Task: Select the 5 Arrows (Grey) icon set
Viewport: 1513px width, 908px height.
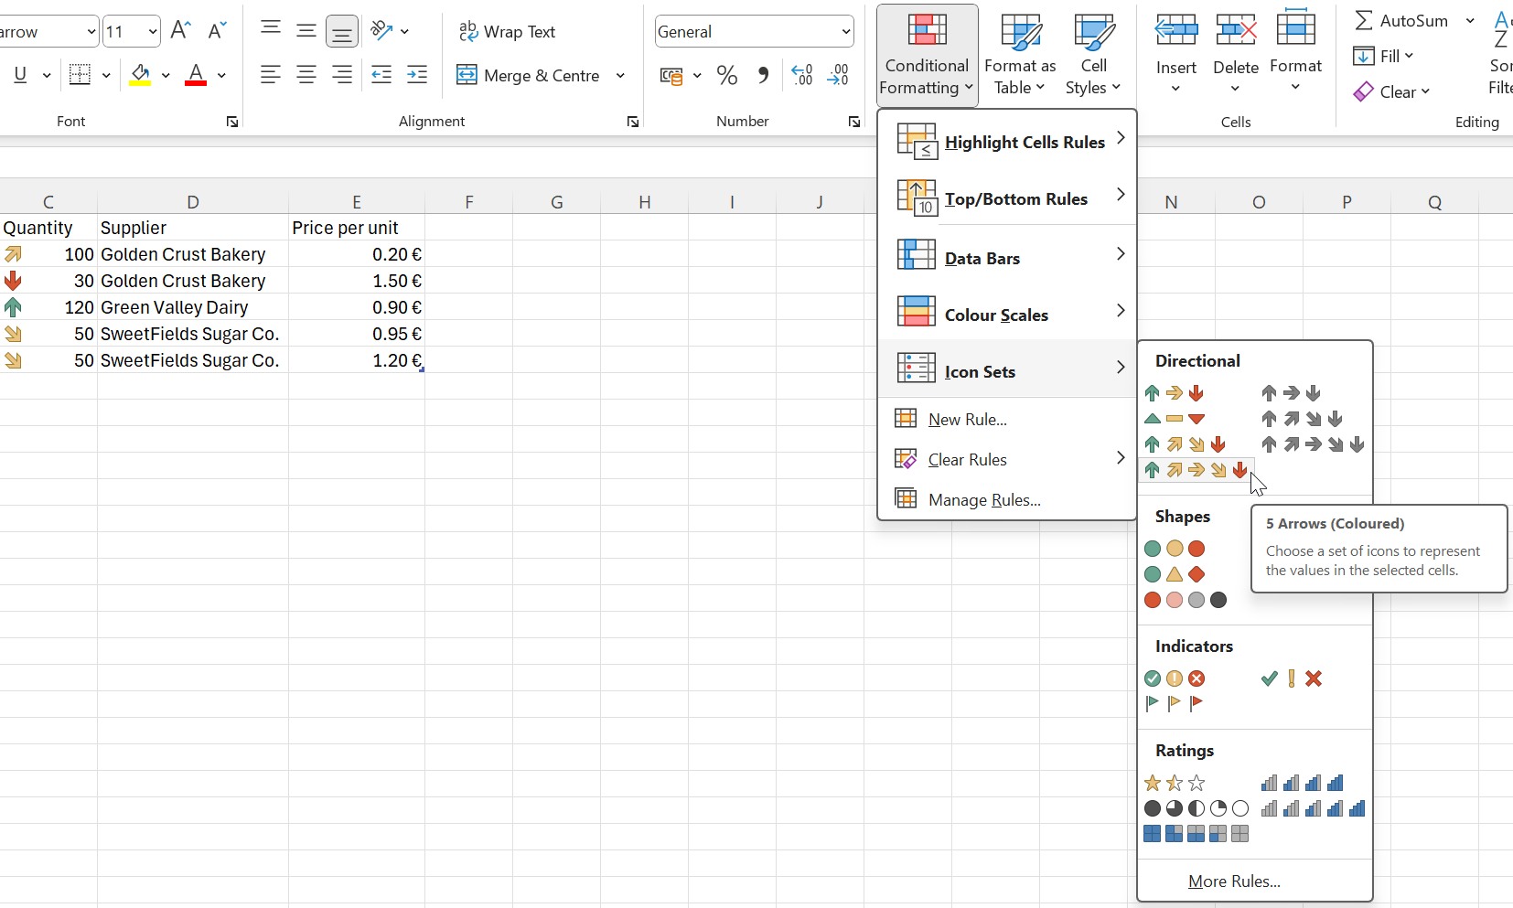Action: 1313,444
